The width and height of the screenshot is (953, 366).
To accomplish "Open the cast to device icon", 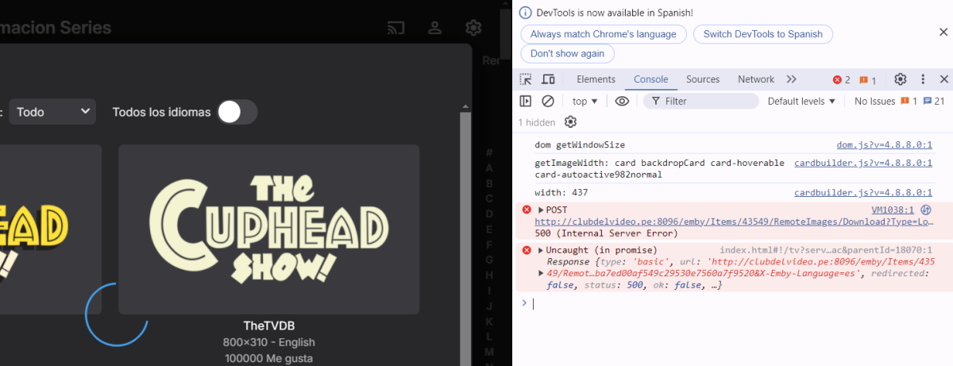I will point(395,28).
